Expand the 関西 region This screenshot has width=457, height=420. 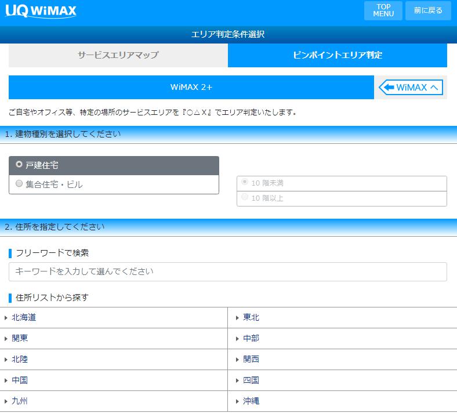click(x=342, y=359)
